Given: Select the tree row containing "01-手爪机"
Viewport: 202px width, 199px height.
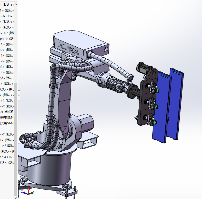Looking at the screenshot, I should (x=7, y=112).
